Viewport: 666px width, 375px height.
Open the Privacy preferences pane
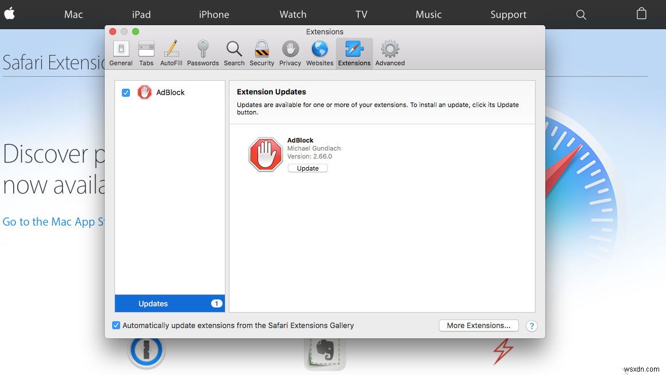pos(290,53)
